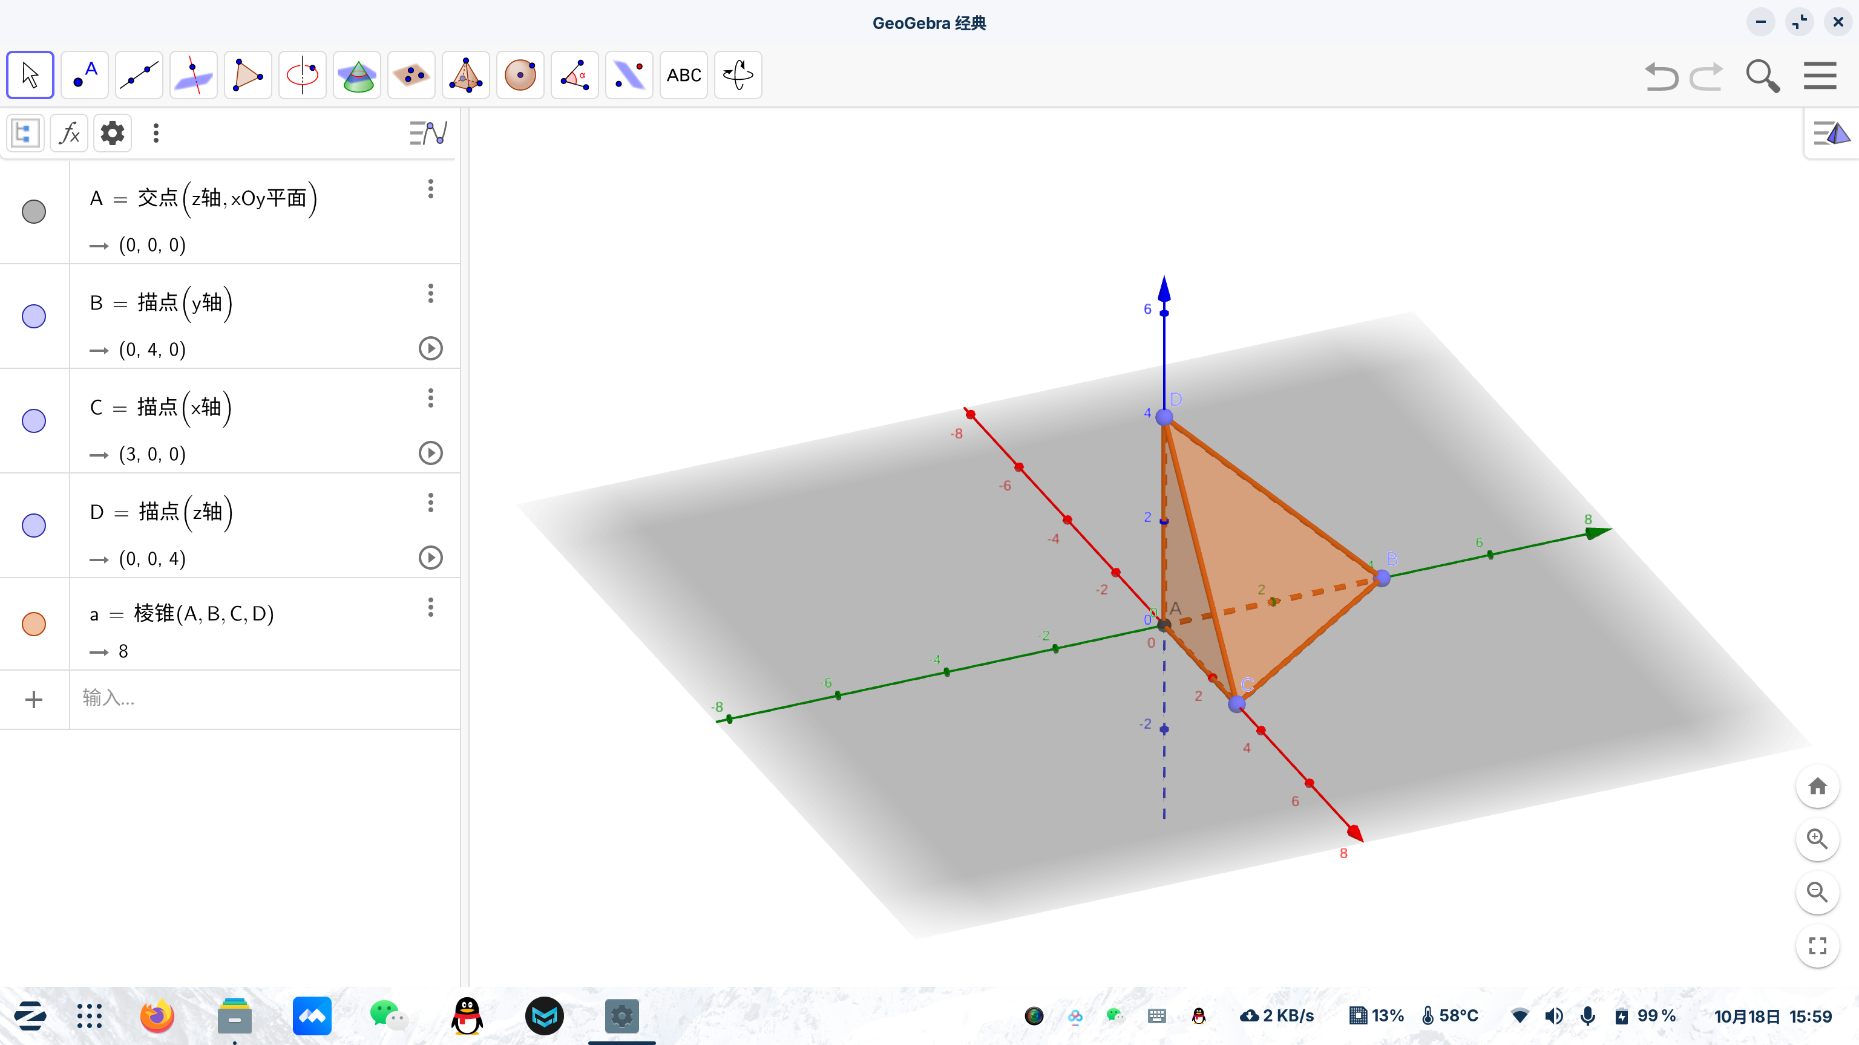Select the Polygon tool icon

(x=248, y=75)
